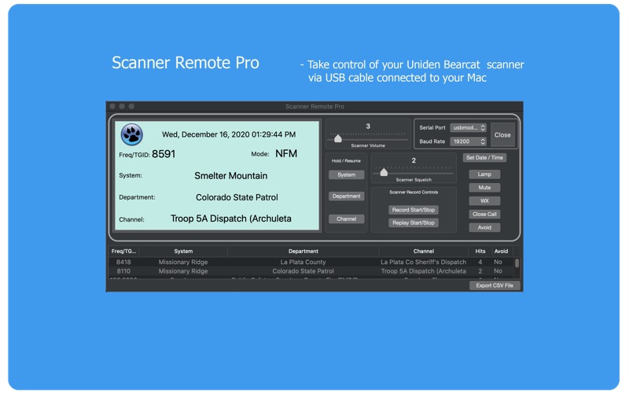Screen dimensions: 629x393
Task: Click the window minimize button
Action: pyautogui.click(x=122, y=106)
